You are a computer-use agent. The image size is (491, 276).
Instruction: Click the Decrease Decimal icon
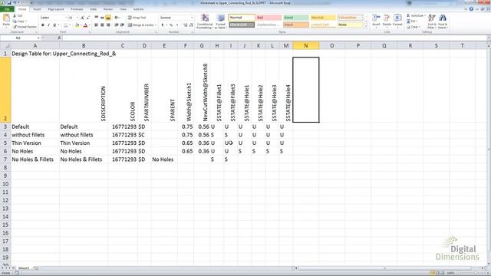click(x=191, y=25)
